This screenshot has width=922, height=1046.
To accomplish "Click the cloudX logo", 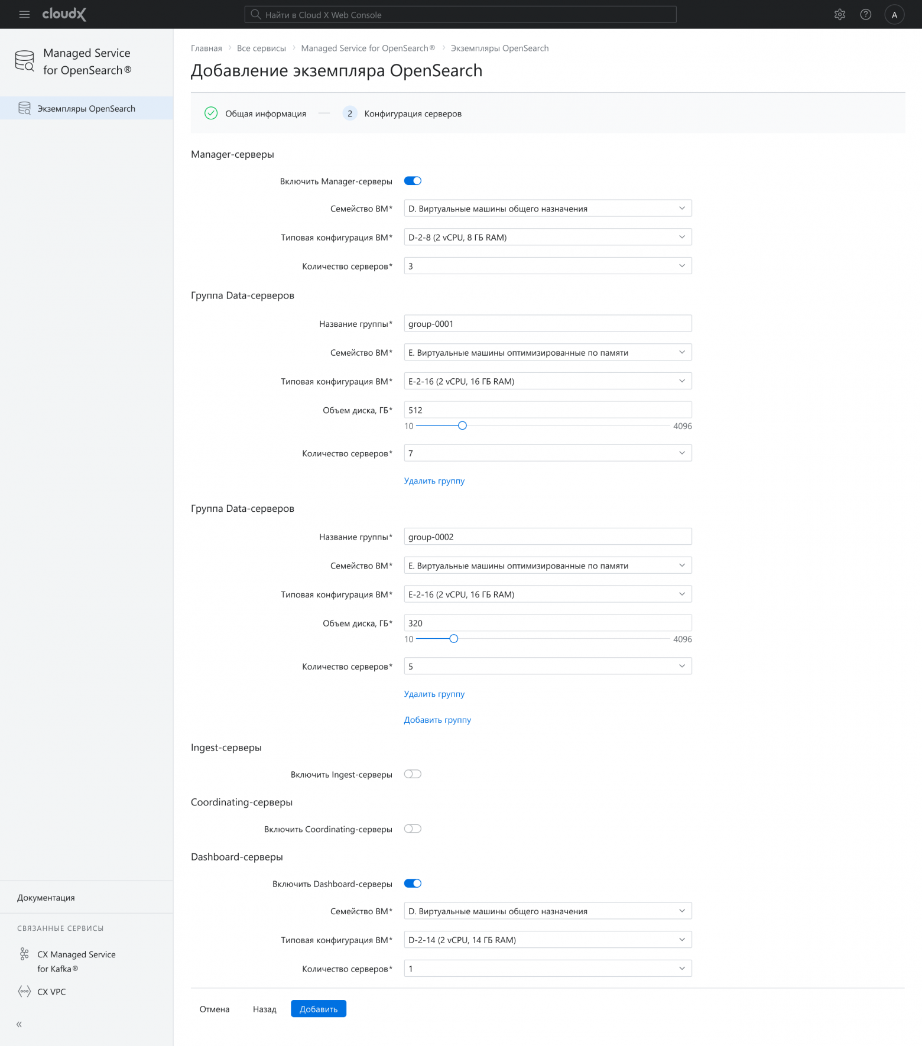I will click(64, 14).
